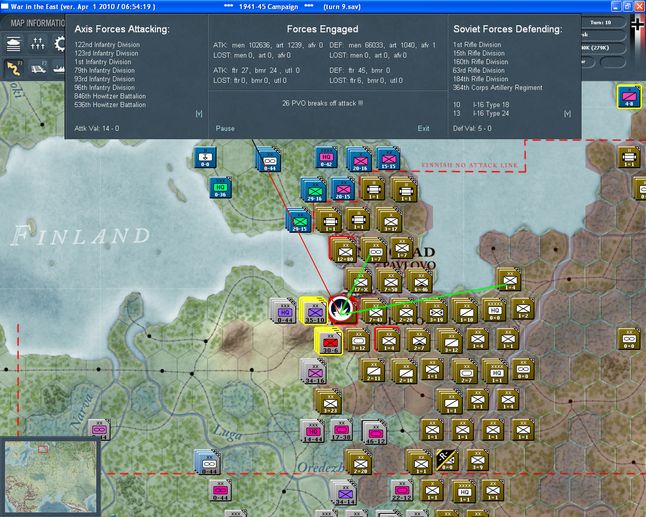The height and width of the screenshot is (517, 646).
Task: Select the Soviet HQ 0=0 counter
Action: 494,311
